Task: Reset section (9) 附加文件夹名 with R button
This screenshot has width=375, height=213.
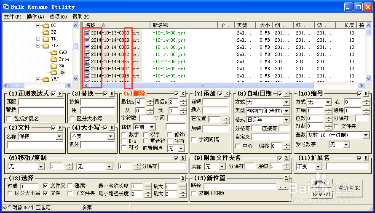Action: [x=287, y=158]
